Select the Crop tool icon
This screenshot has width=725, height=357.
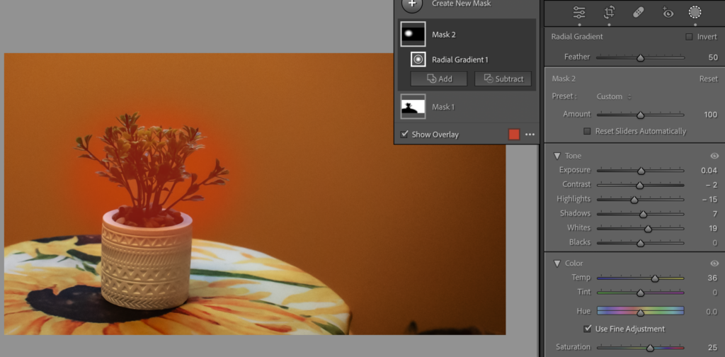(609, 13)
